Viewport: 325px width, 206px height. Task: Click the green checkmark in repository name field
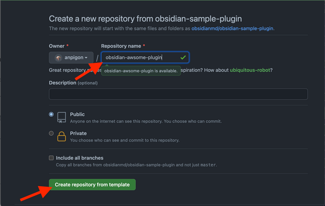click(x=183, y=57)
